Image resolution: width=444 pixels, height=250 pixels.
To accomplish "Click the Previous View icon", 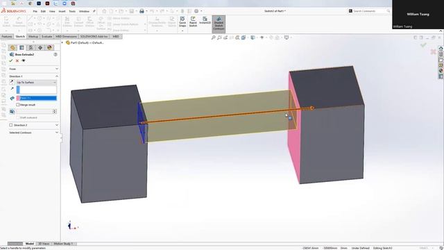I will (225, 37).
